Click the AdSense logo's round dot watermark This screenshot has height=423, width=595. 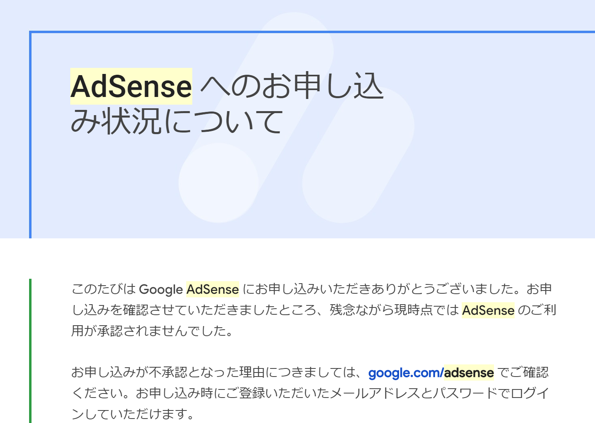219,183
